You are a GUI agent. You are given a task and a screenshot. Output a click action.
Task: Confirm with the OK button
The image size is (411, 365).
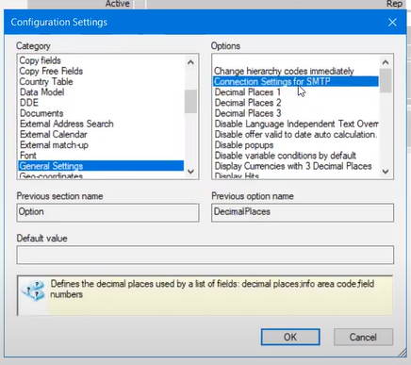[x=290, y=337]
